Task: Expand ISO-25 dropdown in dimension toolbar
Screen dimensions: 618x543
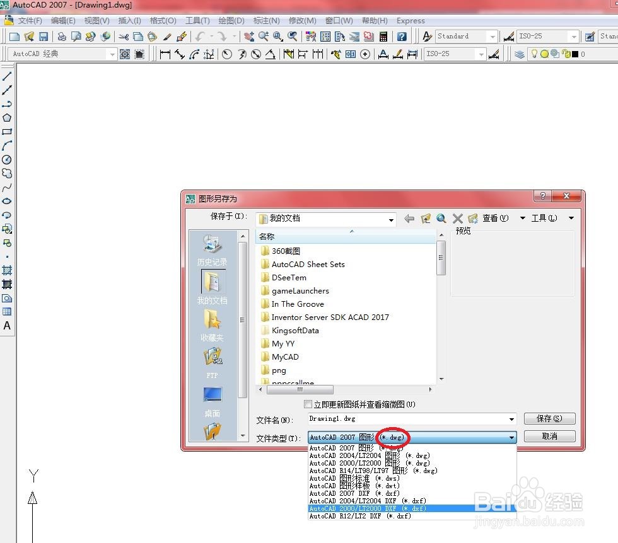Action: tap(481, 54)
